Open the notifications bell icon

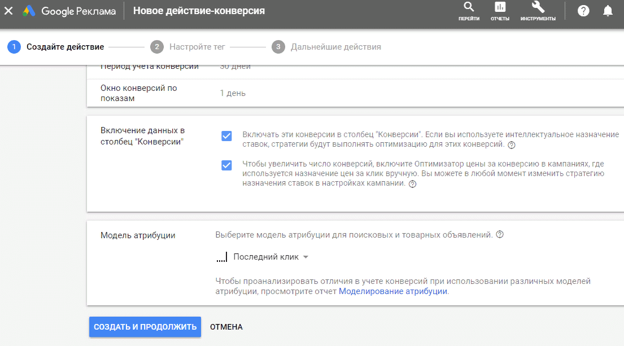pyautogui.click(x=607, y=10)
